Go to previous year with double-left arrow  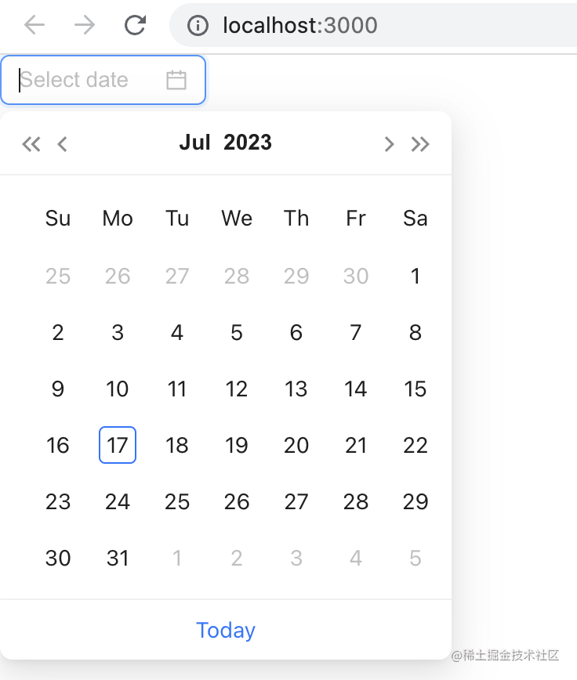(x=31, y=143)
